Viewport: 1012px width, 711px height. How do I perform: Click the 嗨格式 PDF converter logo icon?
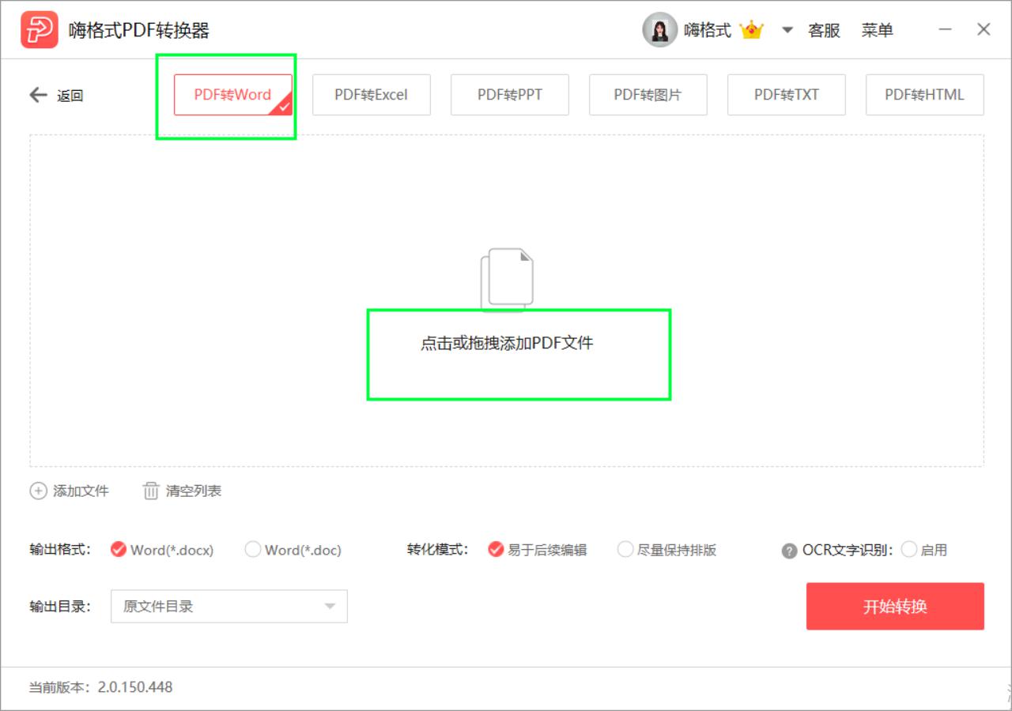tap(40, 30)
